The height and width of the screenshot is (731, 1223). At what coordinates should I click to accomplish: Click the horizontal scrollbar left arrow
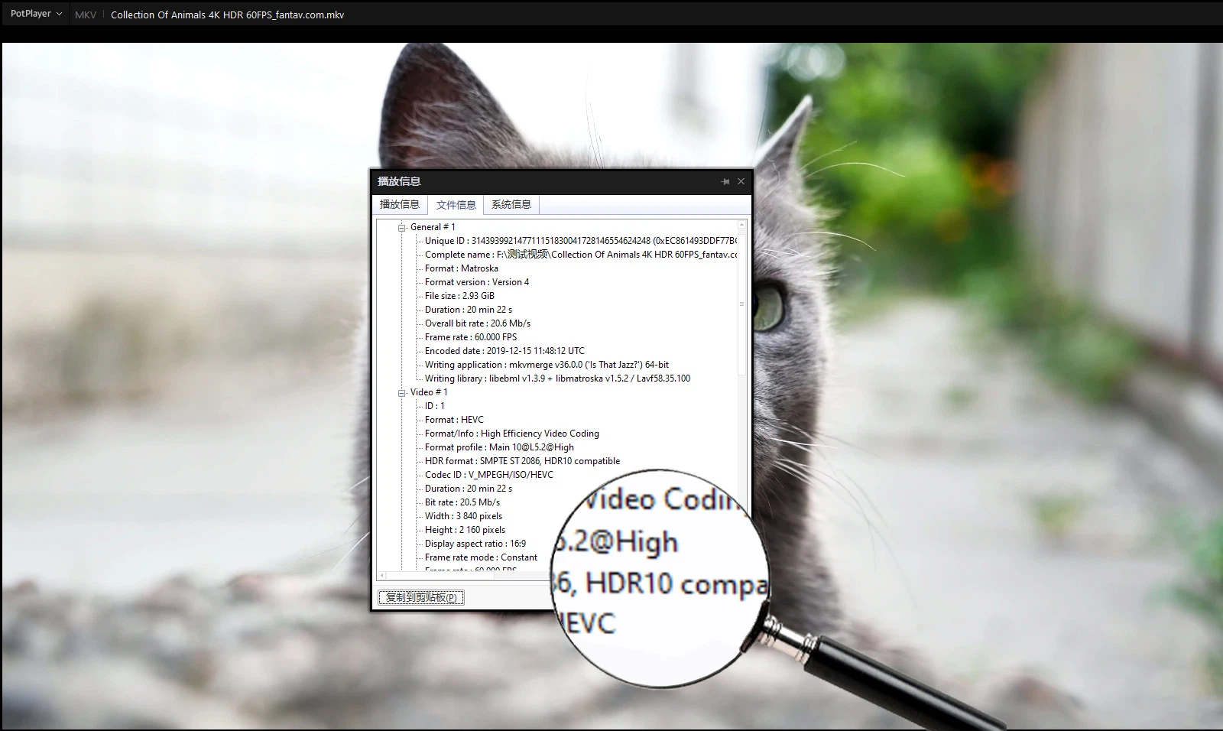[x=382, y=575]
